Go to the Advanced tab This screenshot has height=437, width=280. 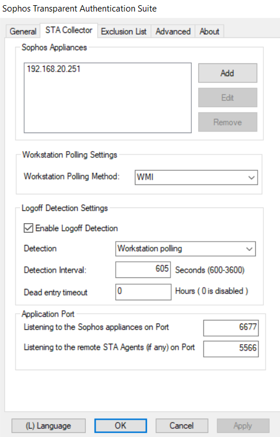[x=173, y=31]
